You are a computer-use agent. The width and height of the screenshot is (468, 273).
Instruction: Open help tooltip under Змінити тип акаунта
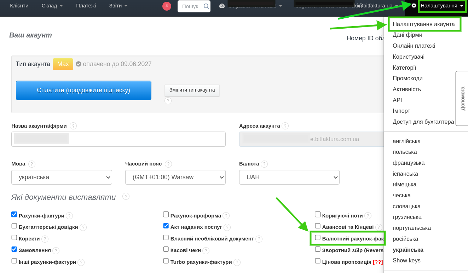coord(168,101)
